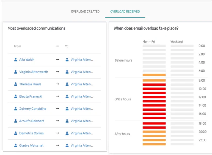Click the arrow icon in the From-To header

[x=57, y=46]
